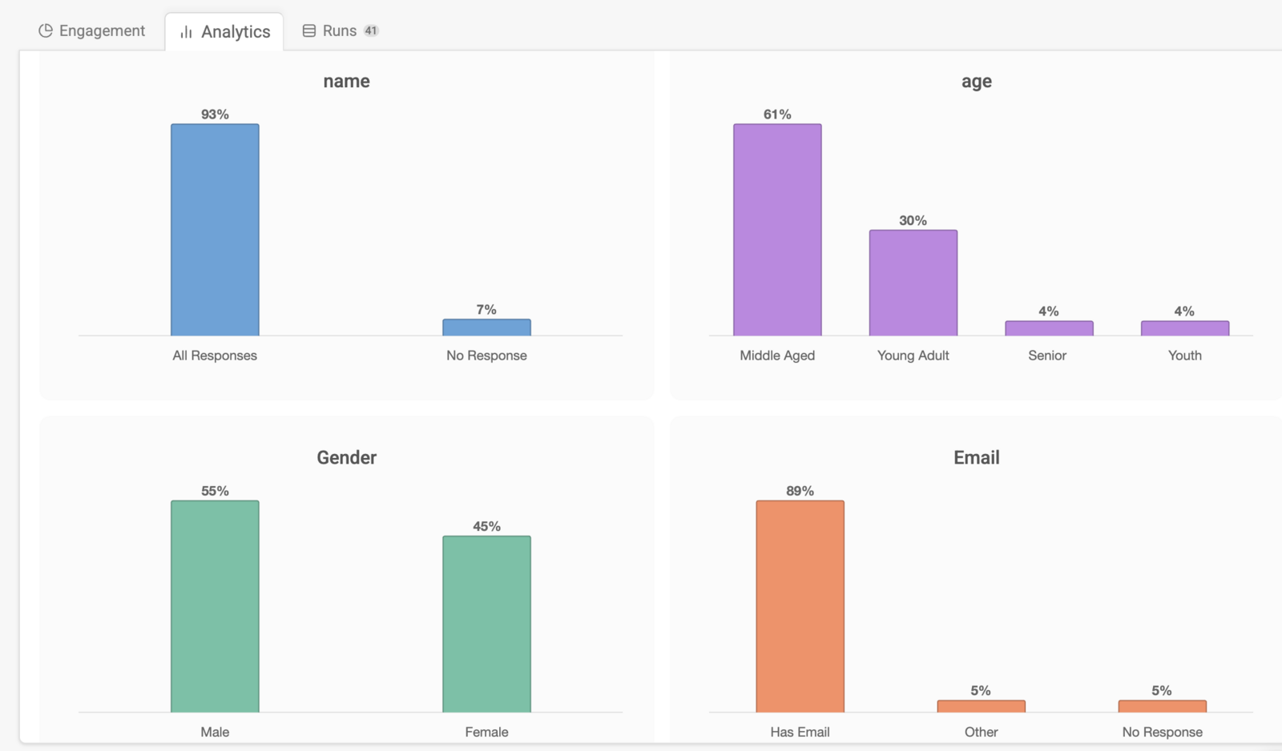Click the purple Young Adult bar
Image resolution: width=1282 pixels, height=751 pixels.
click(x=913, y=283)
